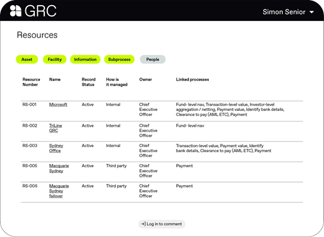Screen dimensions: 324x237
Task: Click Third party in the RS-005 row
Action: click(116, 166)
